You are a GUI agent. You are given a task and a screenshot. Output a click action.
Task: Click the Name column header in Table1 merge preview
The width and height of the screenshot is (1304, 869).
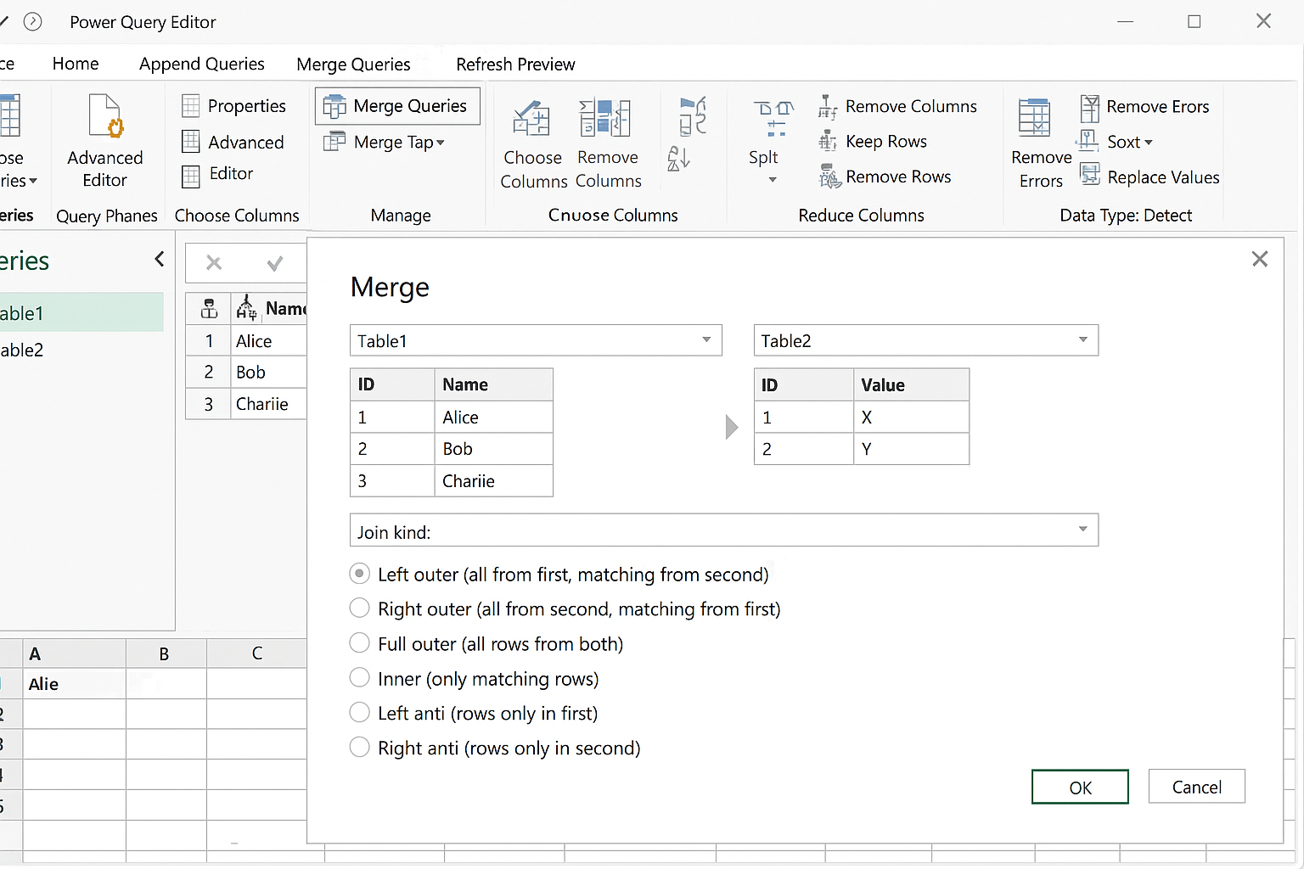click(494, 384)
